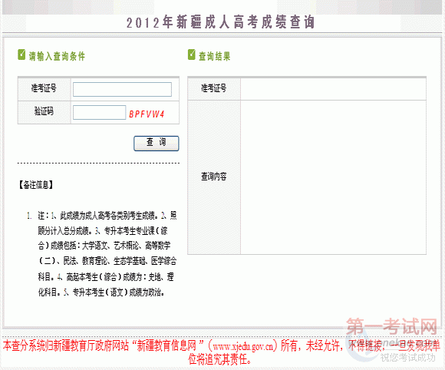
Task: Click the 查询结果 section heading
Action: click(215, 56)
